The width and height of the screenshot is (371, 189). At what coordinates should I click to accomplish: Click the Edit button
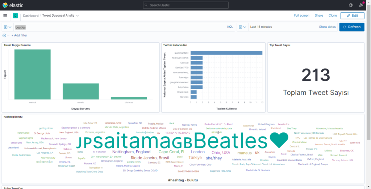[x=352, y=16]
